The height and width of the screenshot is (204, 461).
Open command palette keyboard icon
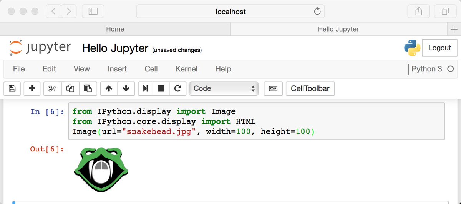(x=273, y=88)
